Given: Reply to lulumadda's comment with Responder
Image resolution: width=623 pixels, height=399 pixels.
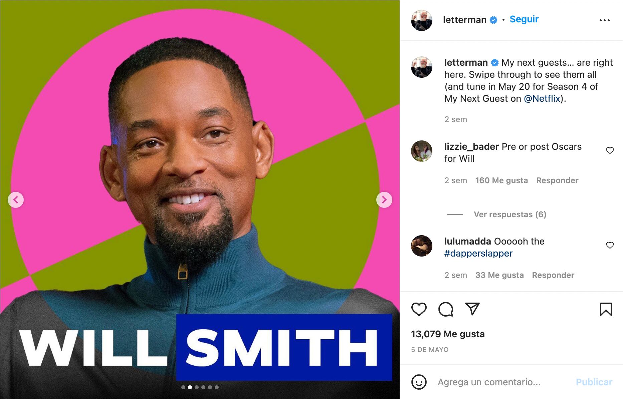Looking at the screenshot, I should (553, 275).
